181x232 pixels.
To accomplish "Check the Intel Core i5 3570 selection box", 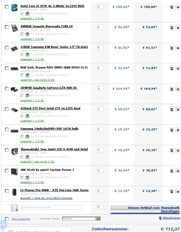I will point(7,7).
